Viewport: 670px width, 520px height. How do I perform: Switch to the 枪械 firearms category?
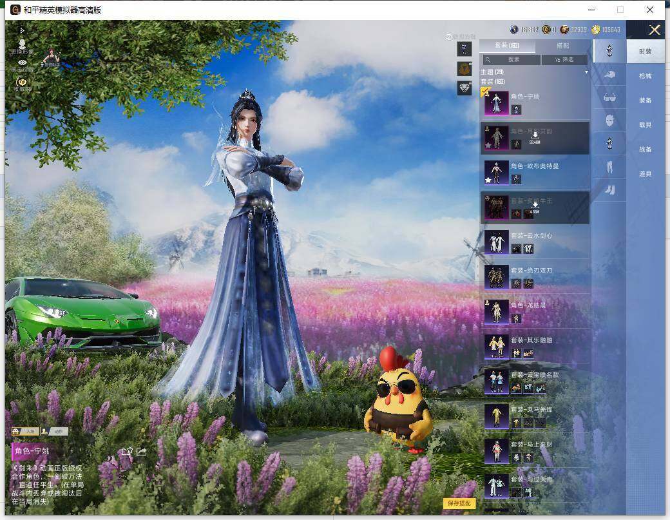(x=646, y=75)
